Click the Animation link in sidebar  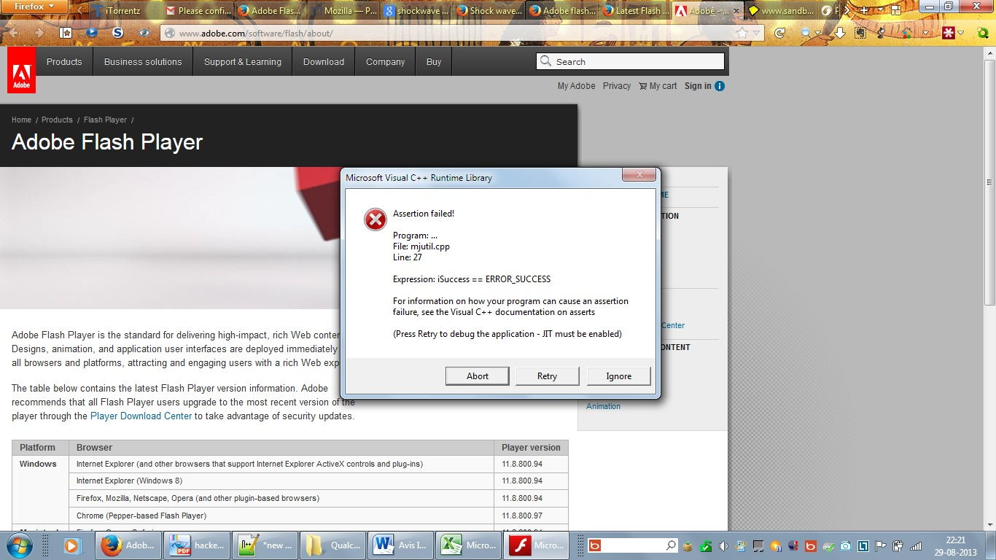[604, 406]
